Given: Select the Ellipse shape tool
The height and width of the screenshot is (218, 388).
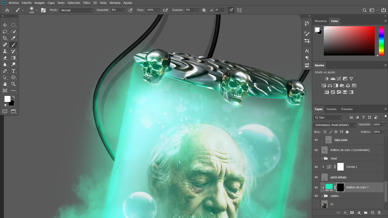Looking at the screenshot, I should click(13, 77).
